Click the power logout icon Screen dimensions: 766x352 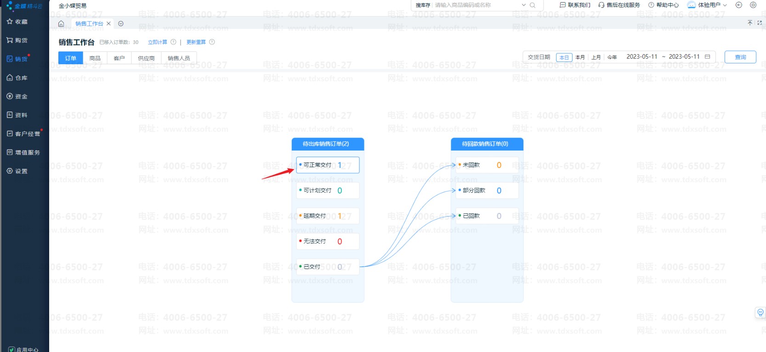tap(753, 5)
